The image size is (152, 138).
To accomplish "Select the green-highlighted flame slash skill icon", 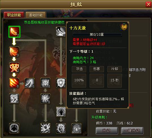I will (14, 32).
